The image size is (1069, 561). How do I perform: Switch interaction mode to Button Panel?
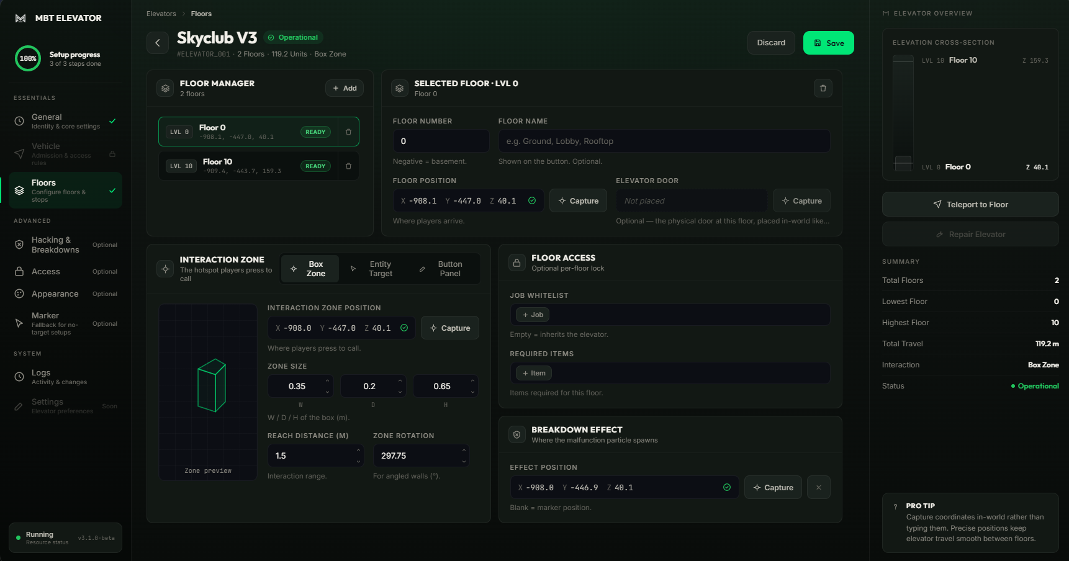tap(443, 269)
